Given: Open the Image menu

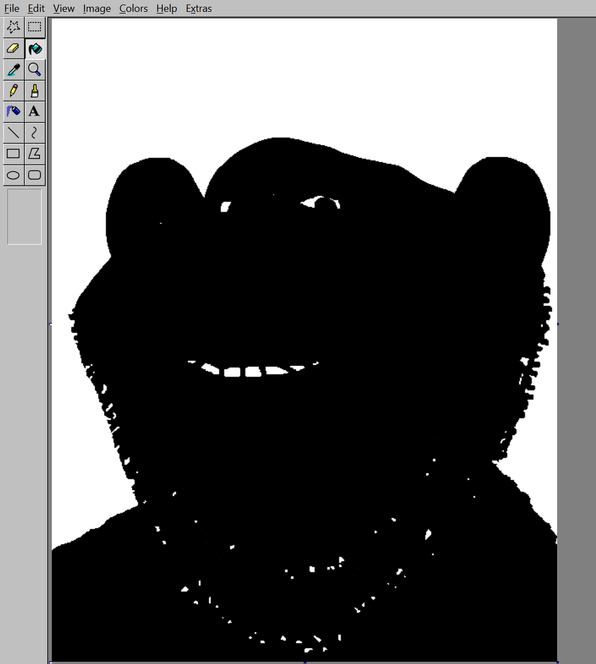Looking at the screenshot, I should (96, 8).
